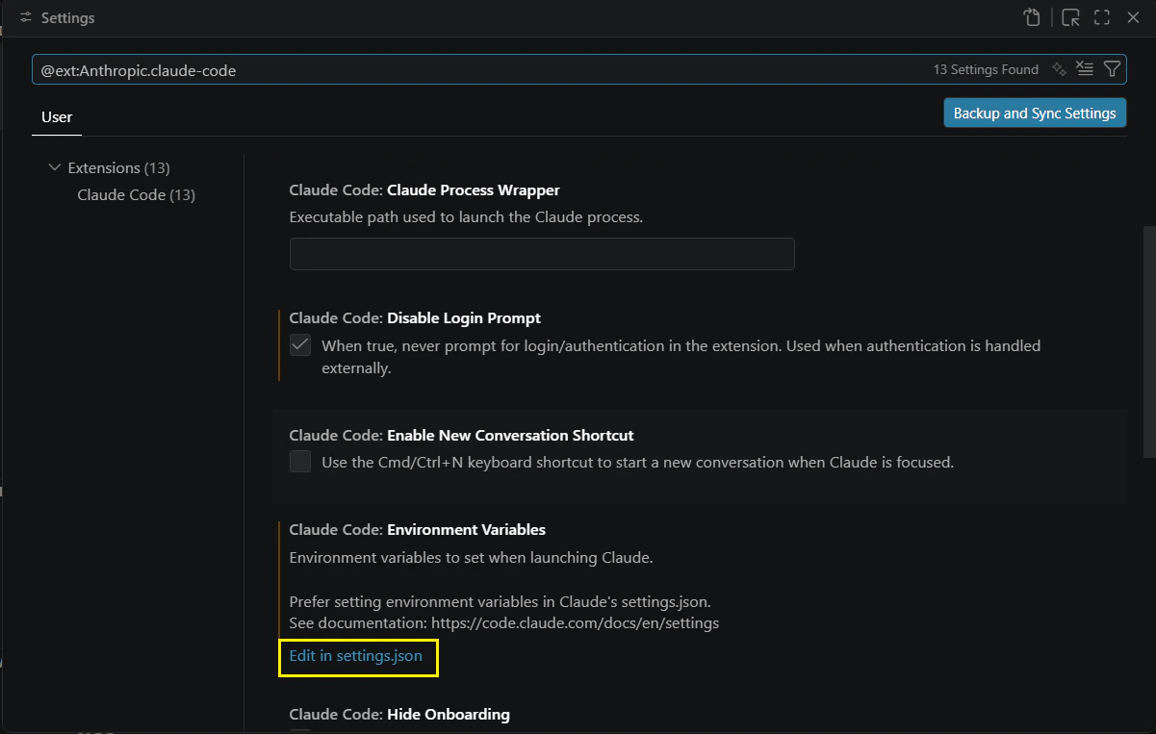This screenshot has height=734, width=1156.
Task: Select the Extensions (13) entry
Action: tap(118, 167)
